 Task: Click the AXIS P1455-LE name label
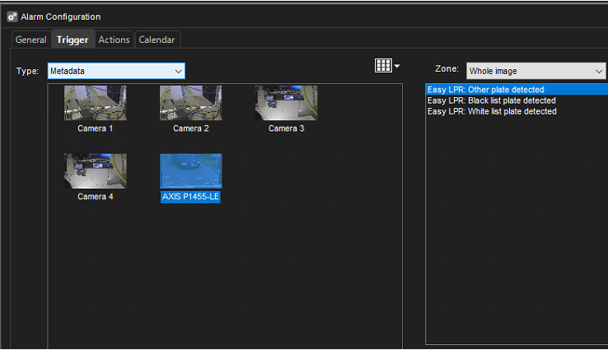190,197
